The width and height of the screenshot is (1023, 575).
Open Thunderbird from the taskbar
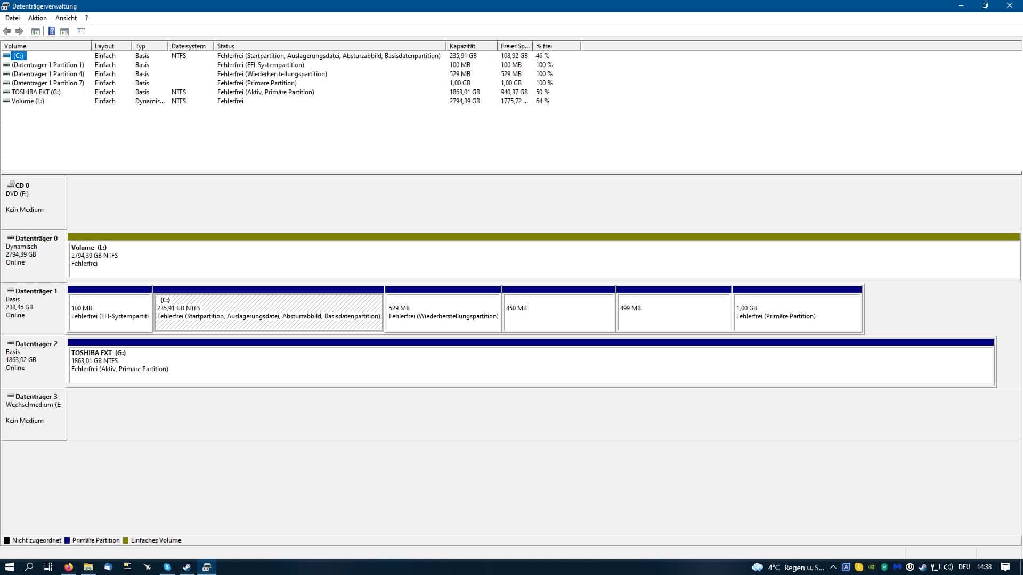tap(108, 567)
